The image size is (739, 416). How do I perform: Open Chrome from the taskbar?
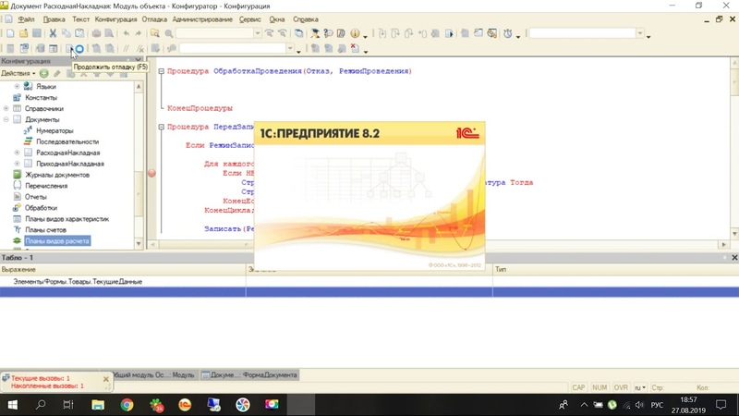(x=127, y=405)
